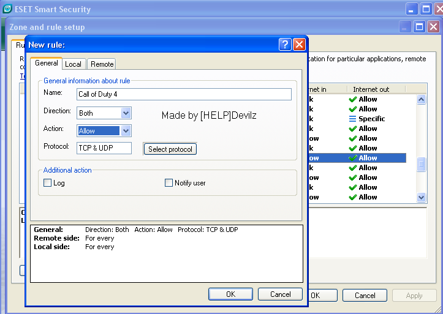Viewport: 443px width, 314px height.
Task: Click the Local side summary line
Action: (74, 247)
